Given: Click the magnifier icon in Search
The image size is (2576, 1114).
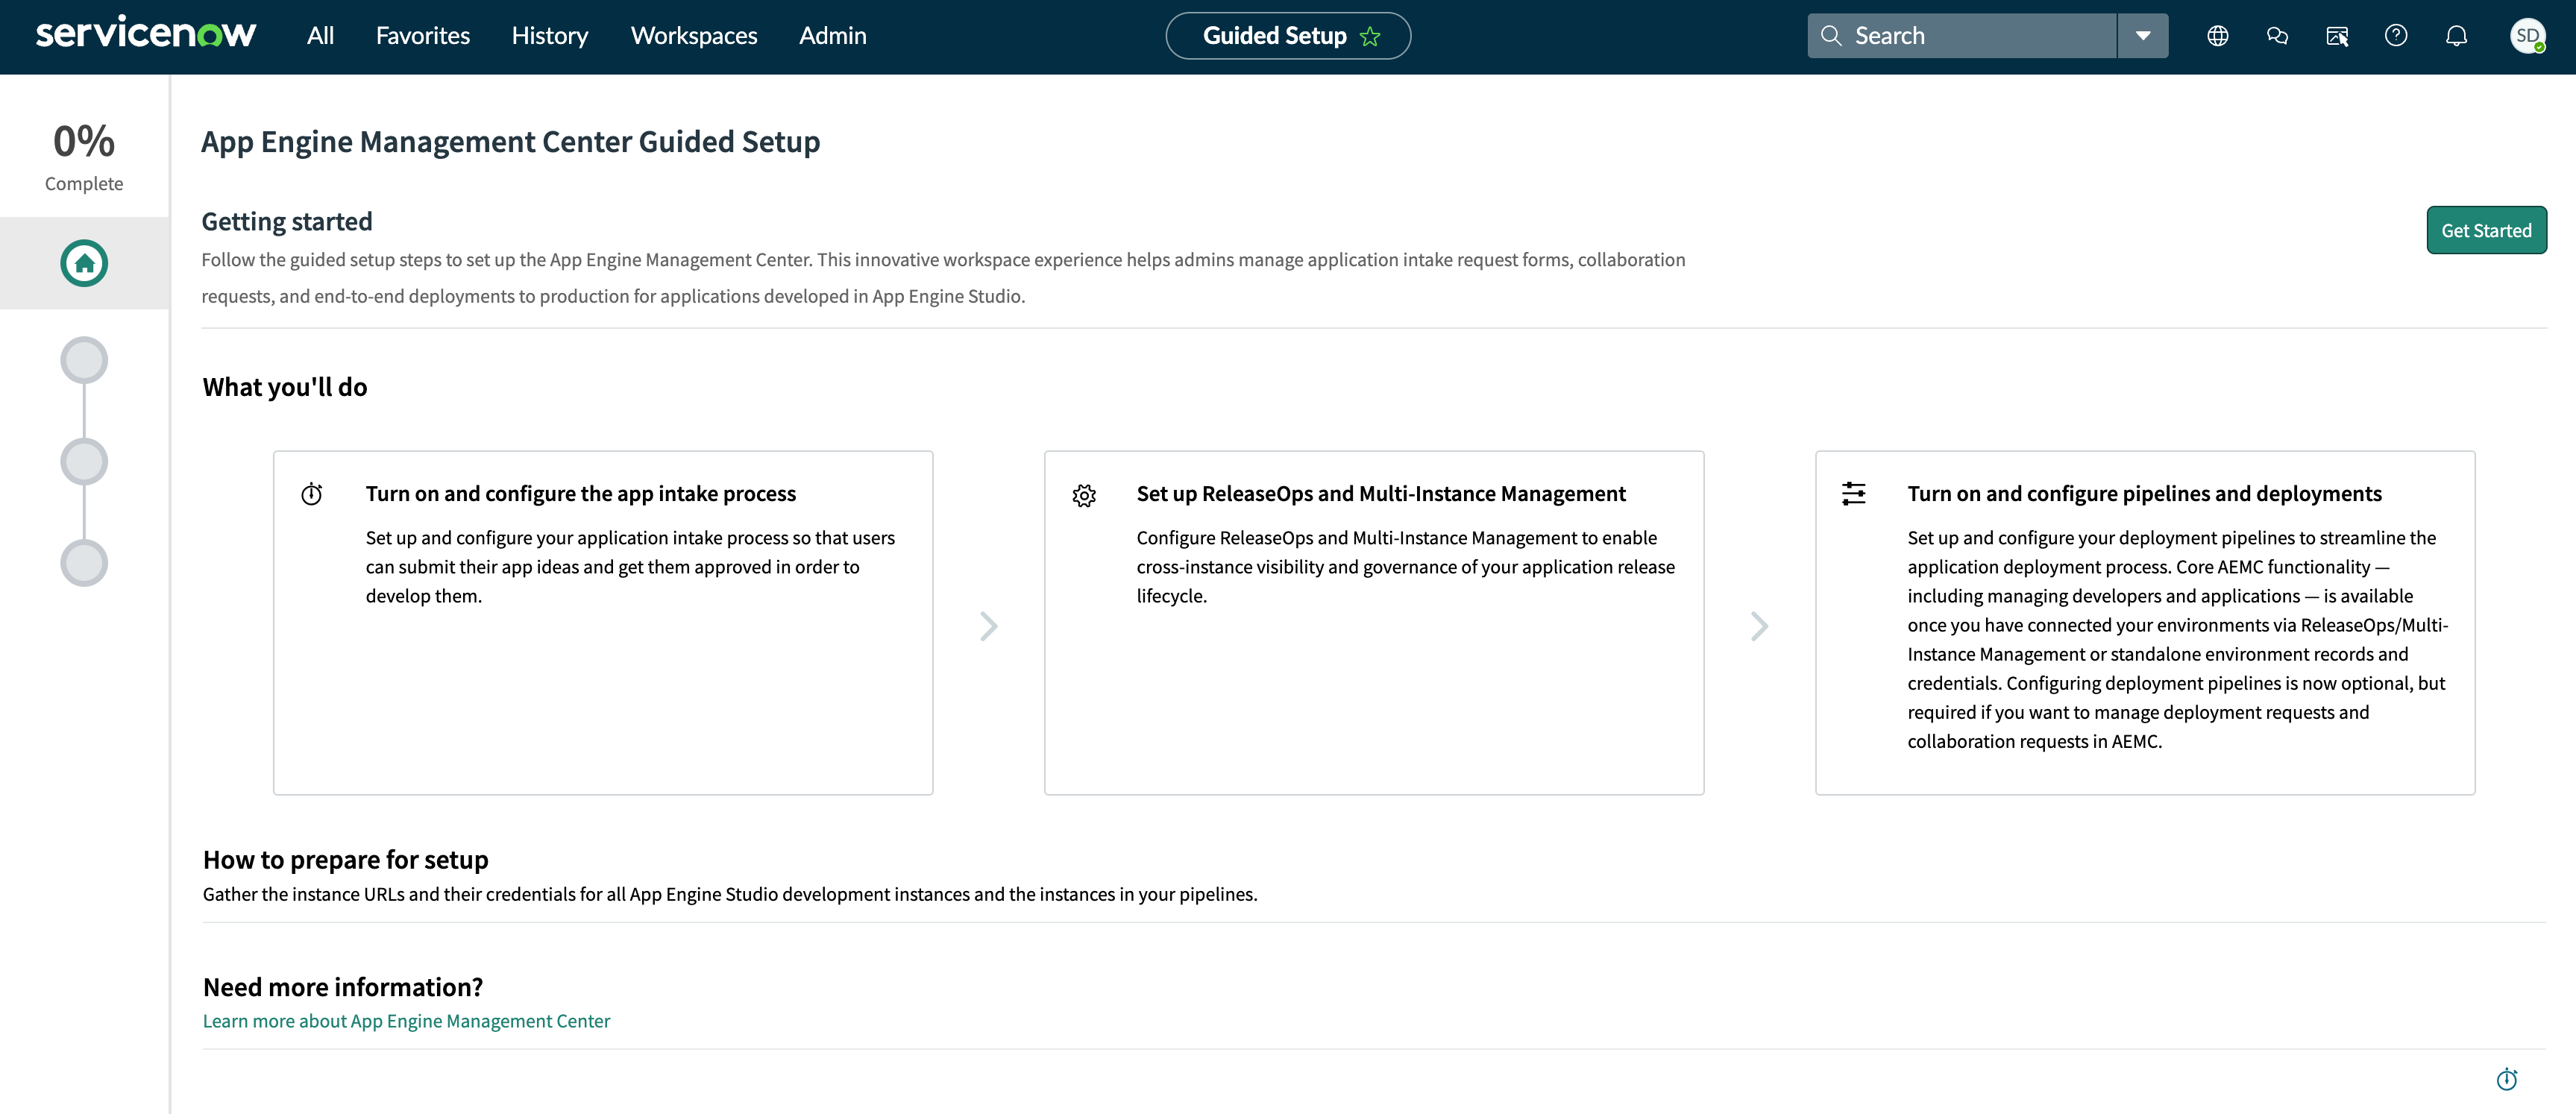Looking at the screenshot, I should (1830, 36).
